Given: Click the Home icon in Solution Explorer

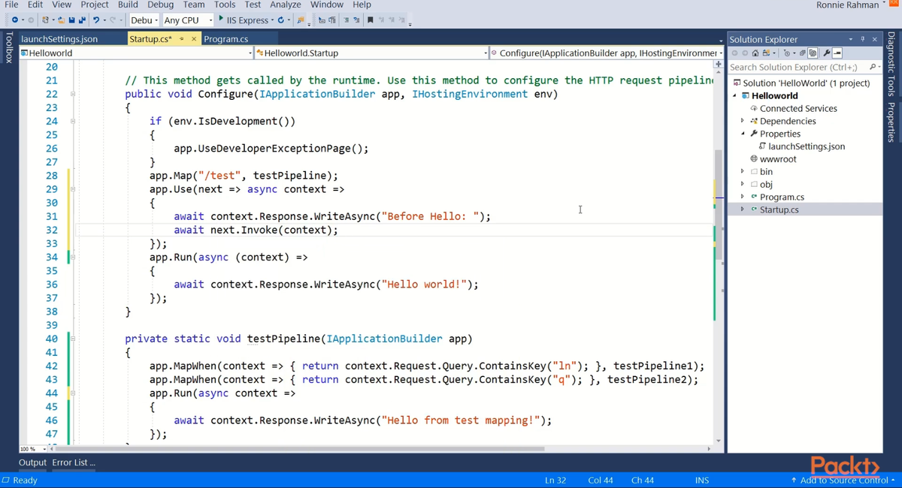Looking at the screenshot, I should click(x=755, y=53).
